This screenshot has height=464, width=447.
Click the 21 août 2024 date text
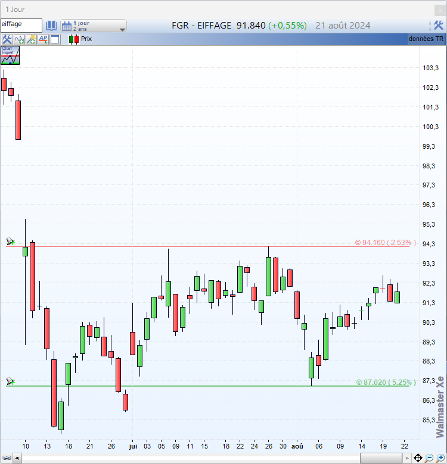pos(343,26)
